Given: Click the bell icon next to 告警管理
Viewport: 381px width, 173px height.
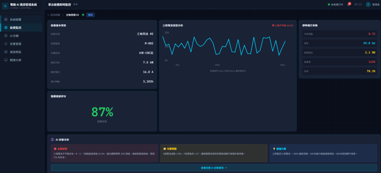Looking at the screenshot, I should [6, 44].
